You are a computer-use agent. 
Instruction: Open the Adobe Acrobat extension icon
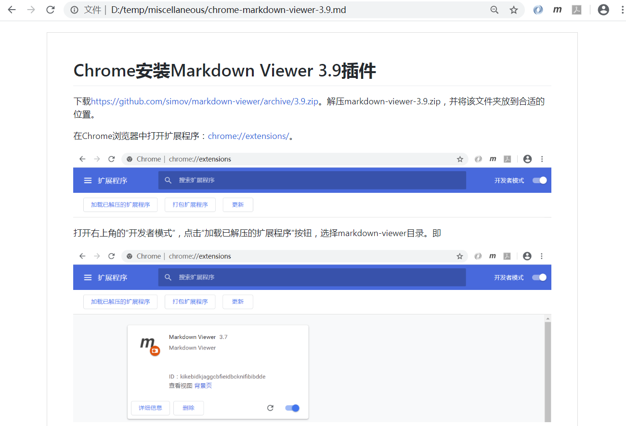point(576,10)
